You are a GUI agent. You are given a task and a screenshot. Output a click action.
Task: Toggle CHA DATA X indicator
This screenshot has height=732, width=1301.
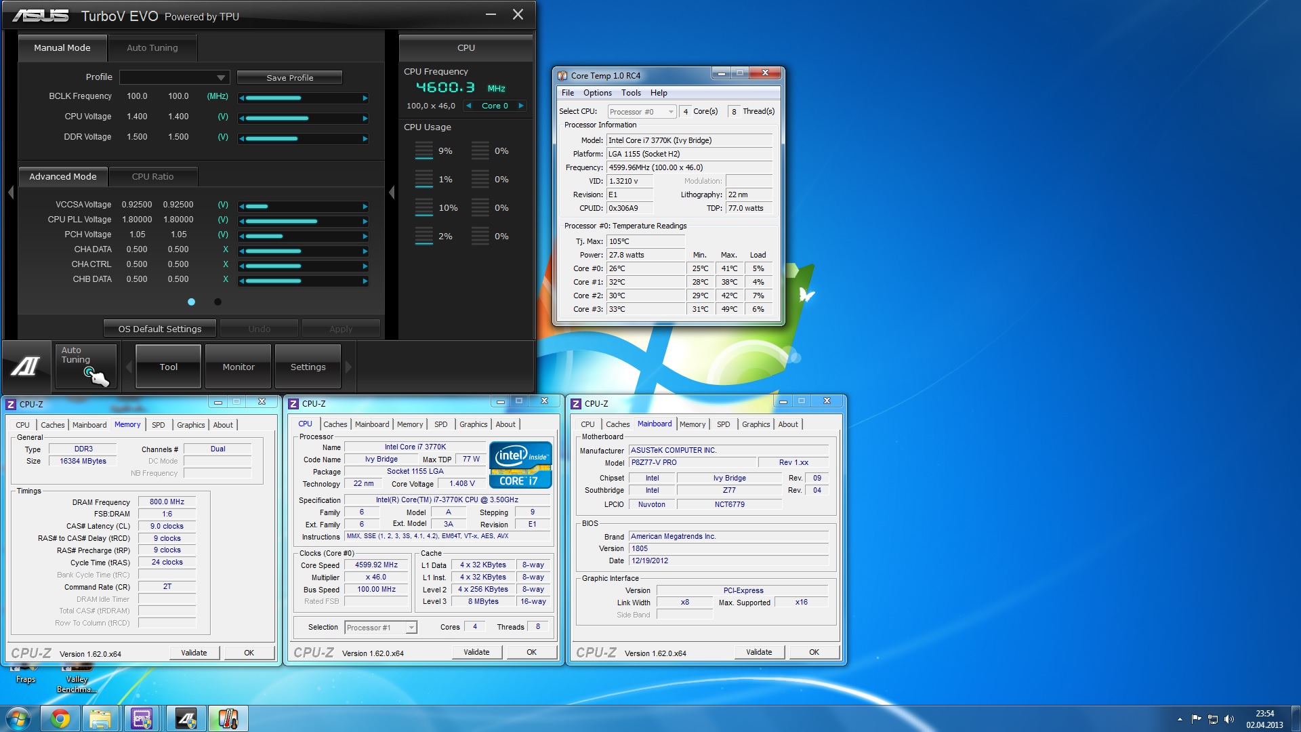pos(226,249)
